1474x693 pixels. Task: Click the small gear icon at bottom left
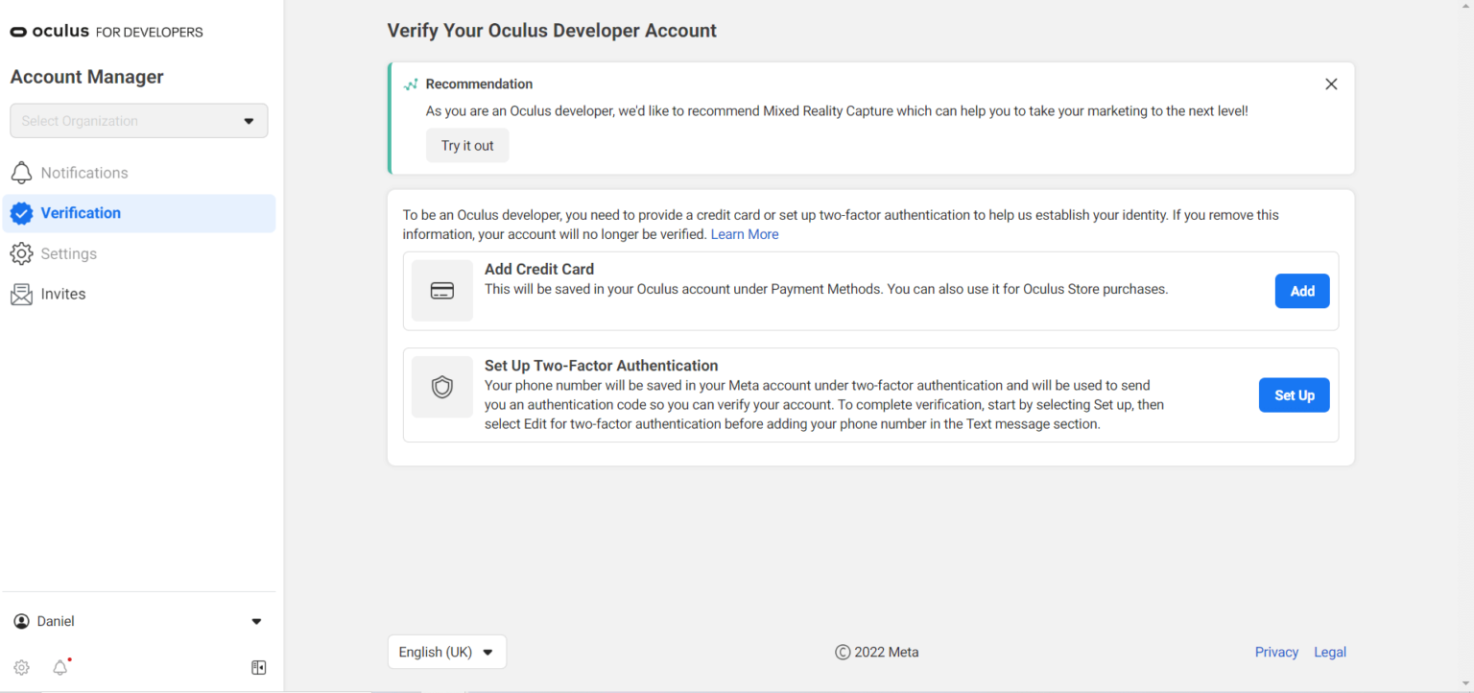pos(21,668)
